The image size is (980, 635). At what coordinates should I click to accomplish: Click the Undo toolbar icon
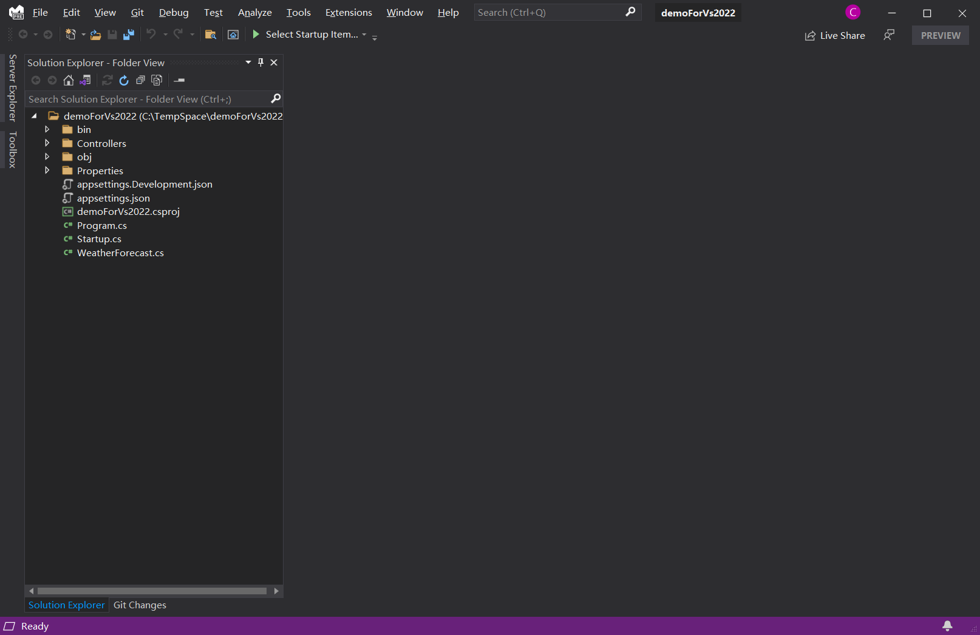tap(151, 34)
